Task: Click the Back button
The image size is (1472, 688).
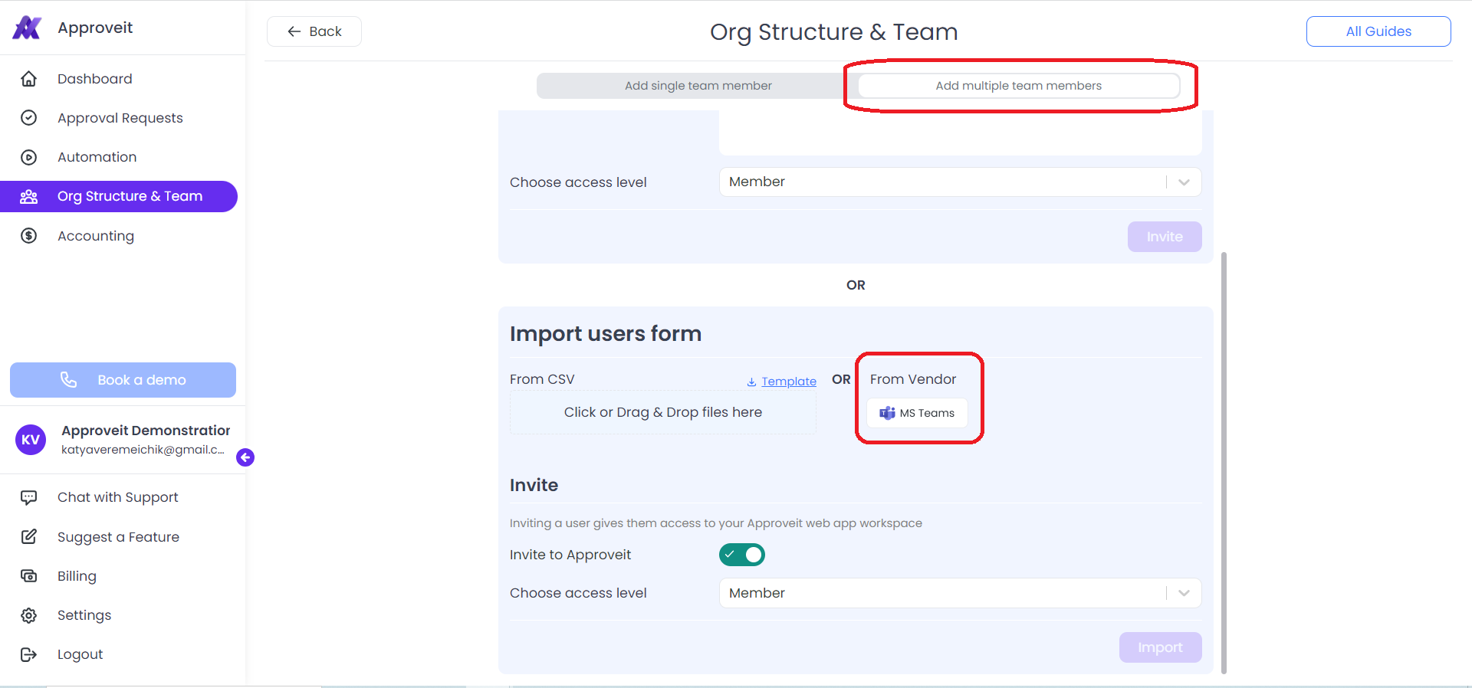Action: tap(314, 31)
